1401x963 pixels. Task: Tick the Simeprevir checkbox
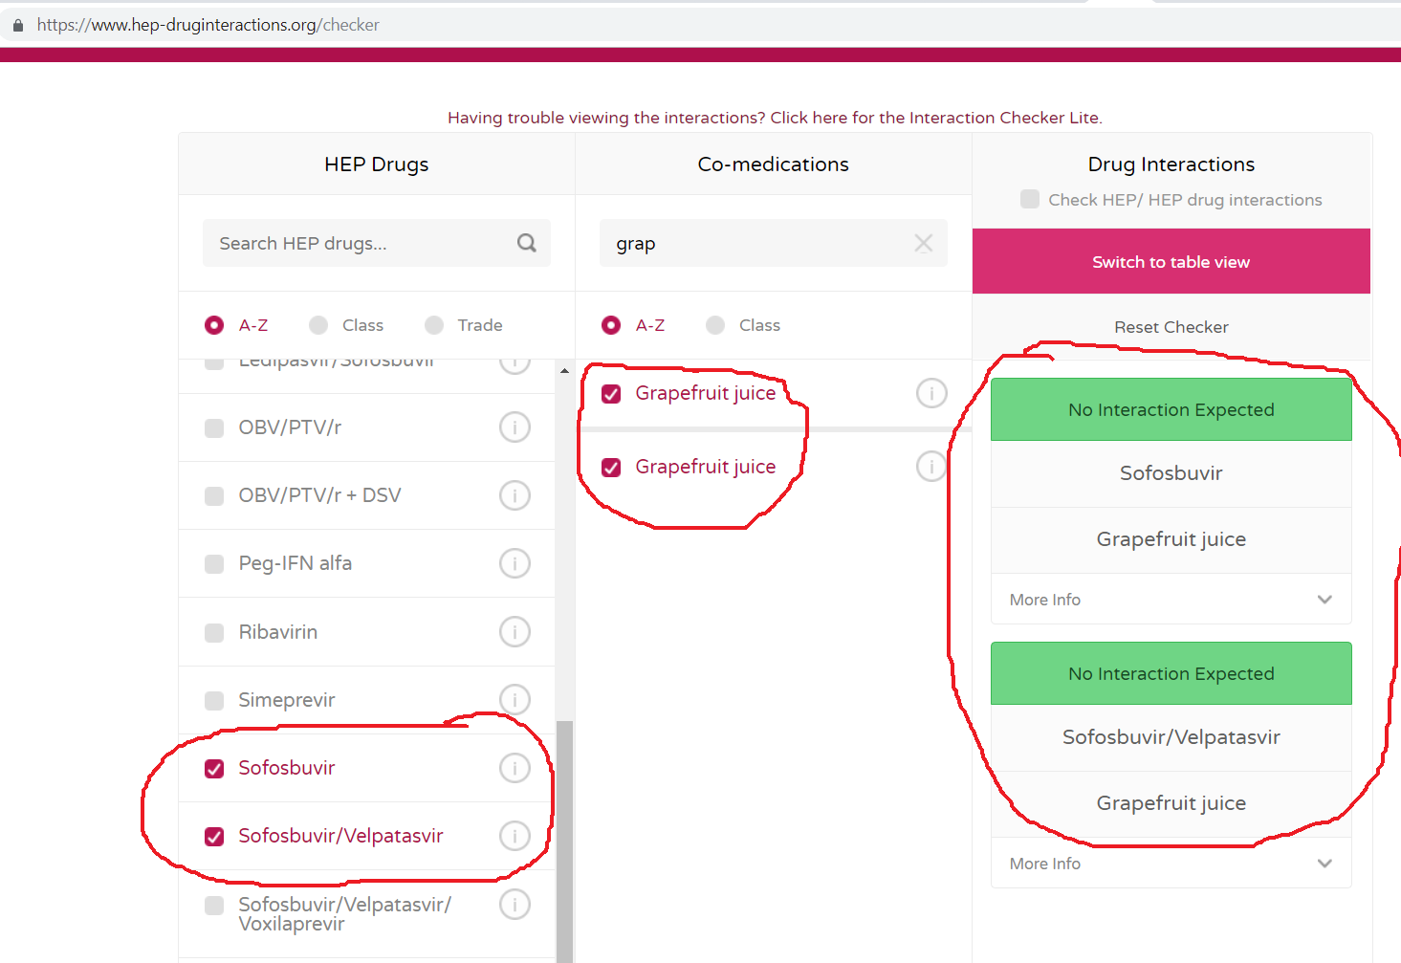click(x=214, y=701)
